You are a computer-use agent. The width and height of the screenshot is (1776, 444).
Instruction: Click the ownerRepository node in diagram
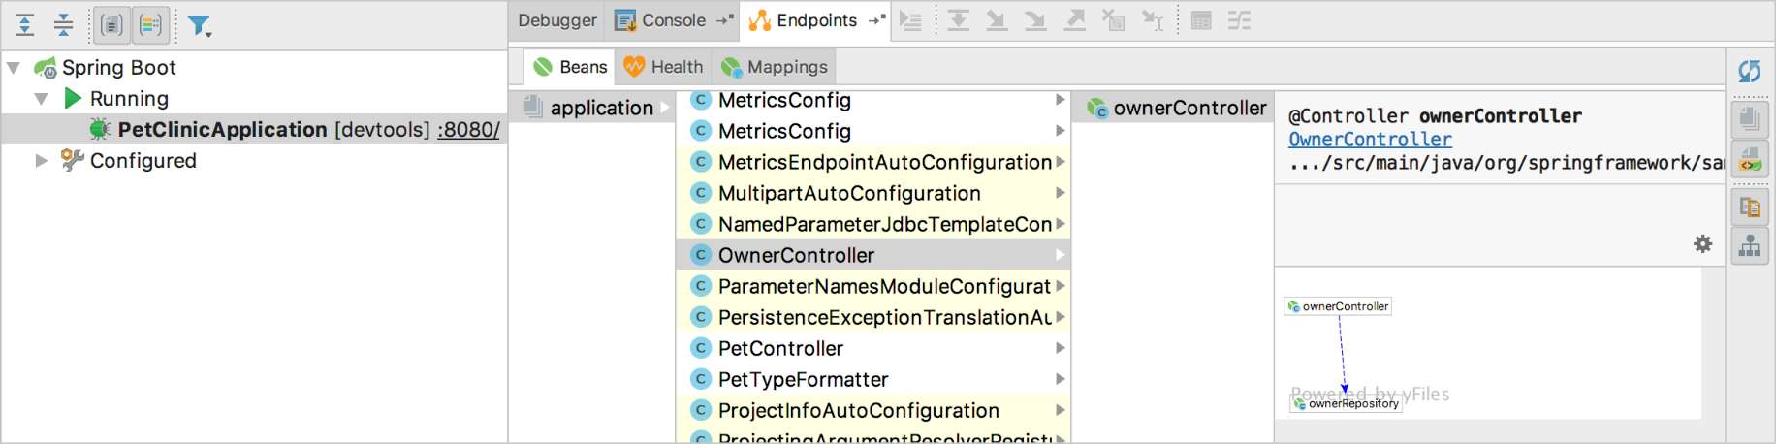point(1346,403)
